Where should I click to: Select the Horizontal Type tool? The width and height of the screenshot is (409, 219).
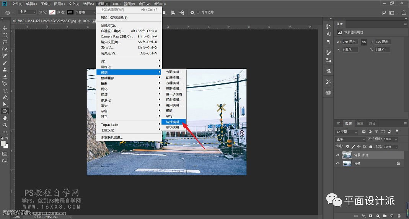coord(5,91)
